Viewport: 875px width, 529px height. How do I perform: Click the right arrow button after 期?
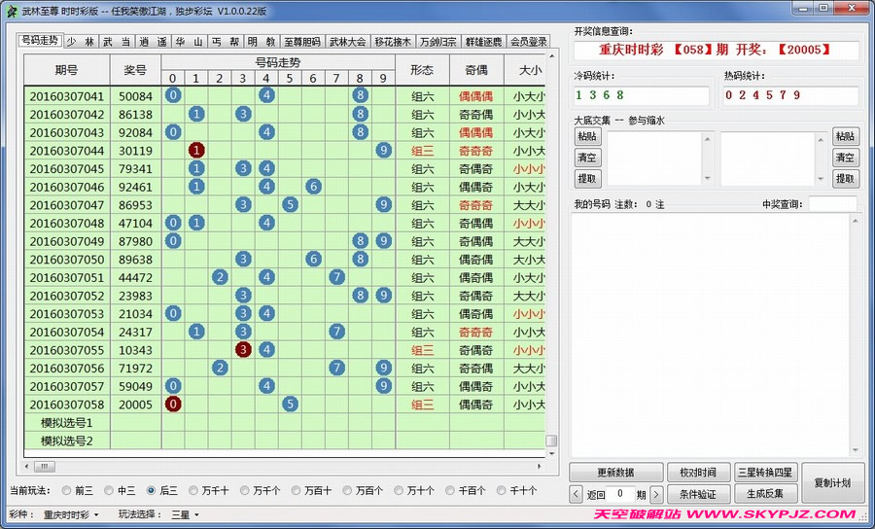tap(656, 495)
